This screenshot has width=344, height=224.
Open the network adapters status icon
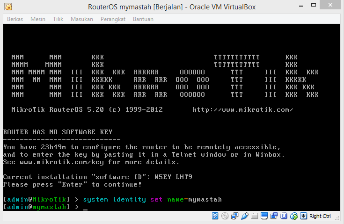pyautogui.click(x=234, y=216)
